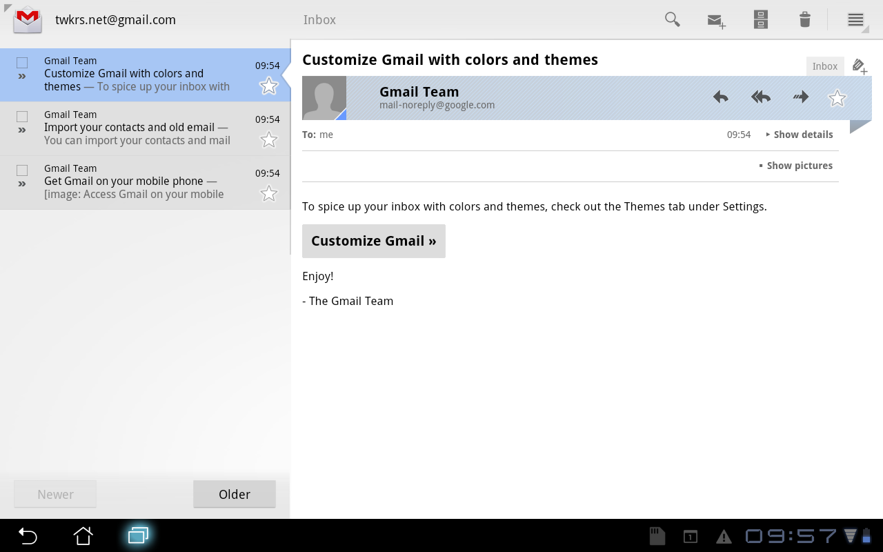Toggle importance marker on Import contacts email

(x=22, y=130)
